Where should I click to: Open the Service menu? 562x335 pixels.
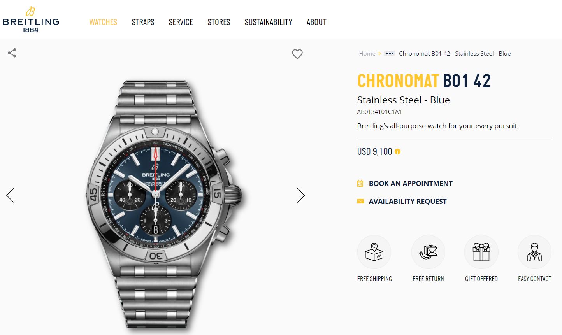click(x=181, y=22)
